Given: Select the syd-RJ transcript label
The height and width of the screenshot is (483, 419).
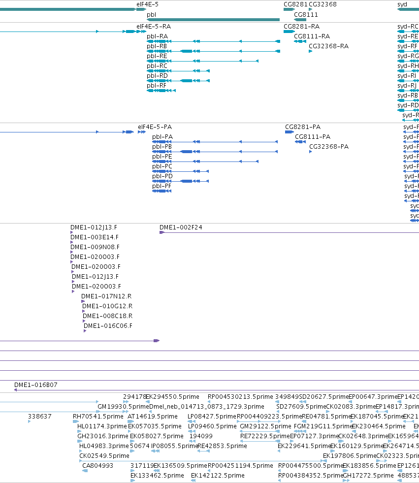Looking at the screenshot, I should point(407,86).
